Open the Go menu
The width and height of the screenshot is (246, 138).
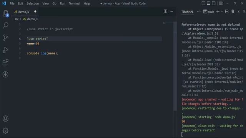(x=54, y=3)
